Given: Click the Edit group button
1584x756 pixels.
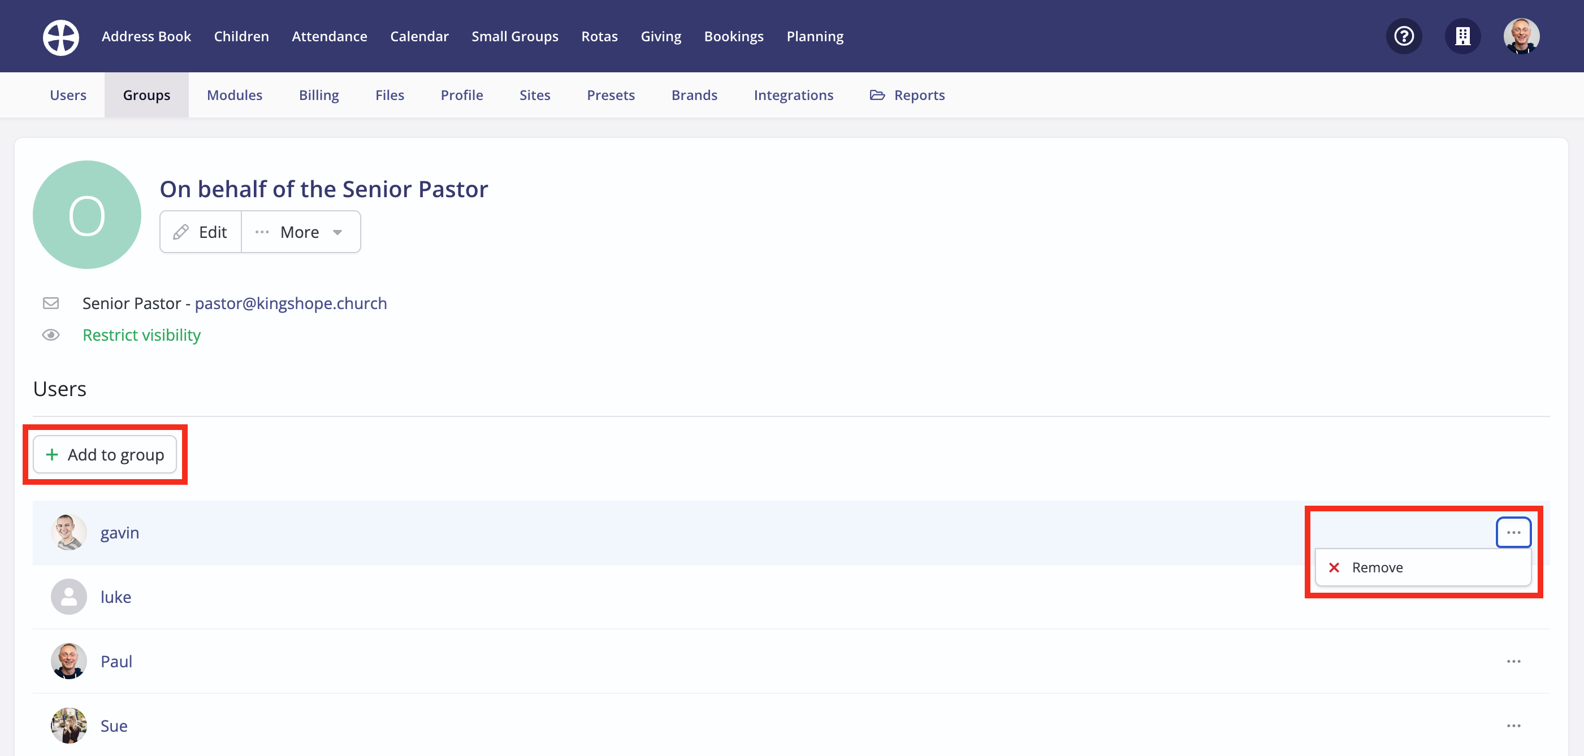Looking at the screenshot, I should tap(201, 232).
